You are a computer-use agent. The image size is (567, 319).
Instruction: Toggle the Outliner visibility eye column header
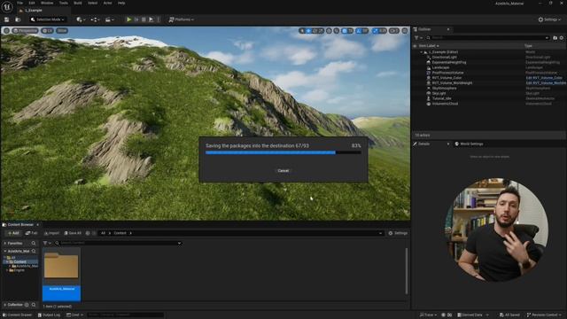(x=415, y=46)
